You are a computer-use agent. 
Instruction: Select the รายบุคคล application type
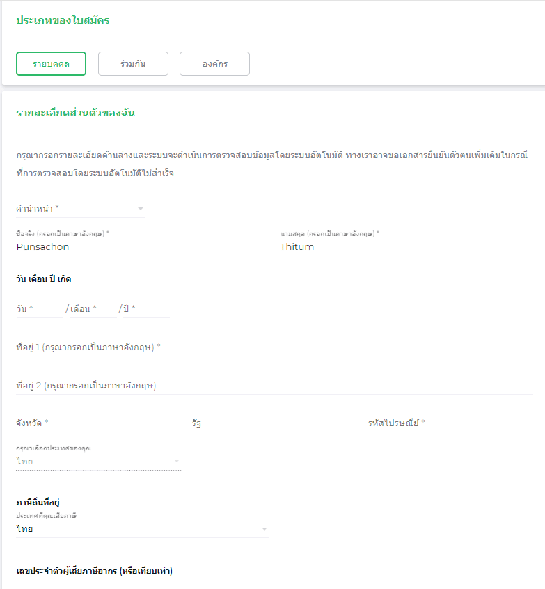(x=51, y=63)
